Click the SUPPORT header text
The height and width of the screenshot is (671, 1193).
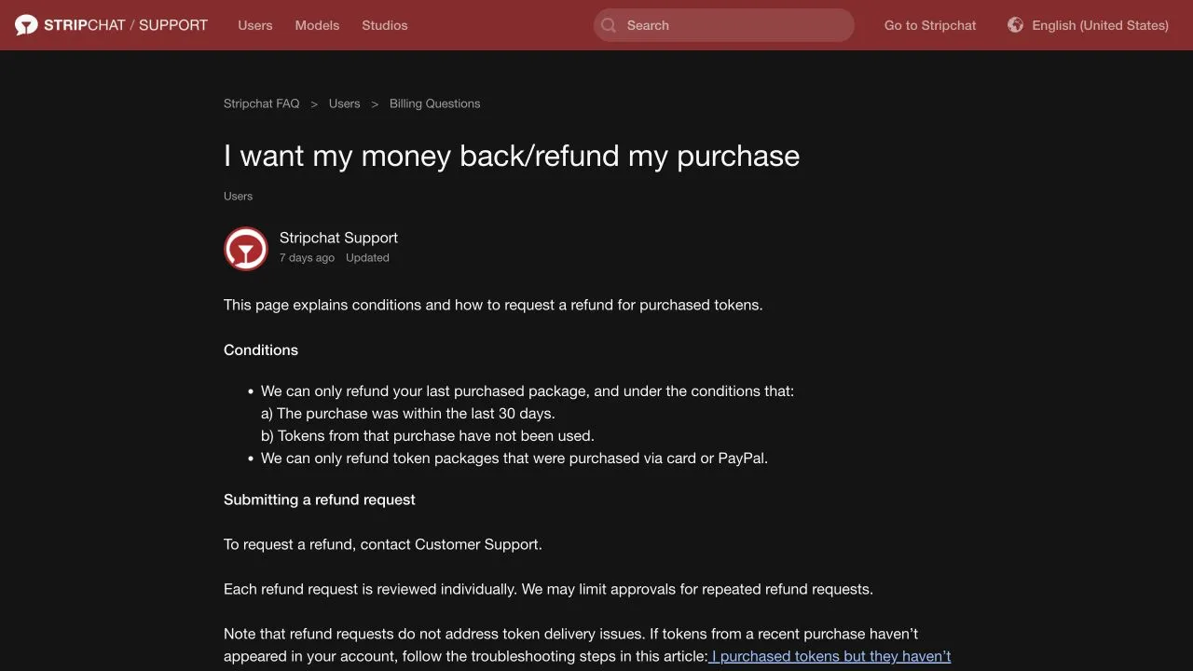(x=173, y=25)
